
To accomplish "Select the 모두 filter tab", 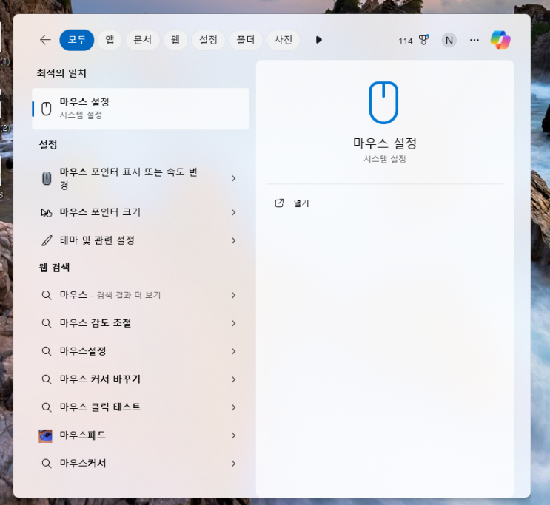I will [x=77, y=40].
